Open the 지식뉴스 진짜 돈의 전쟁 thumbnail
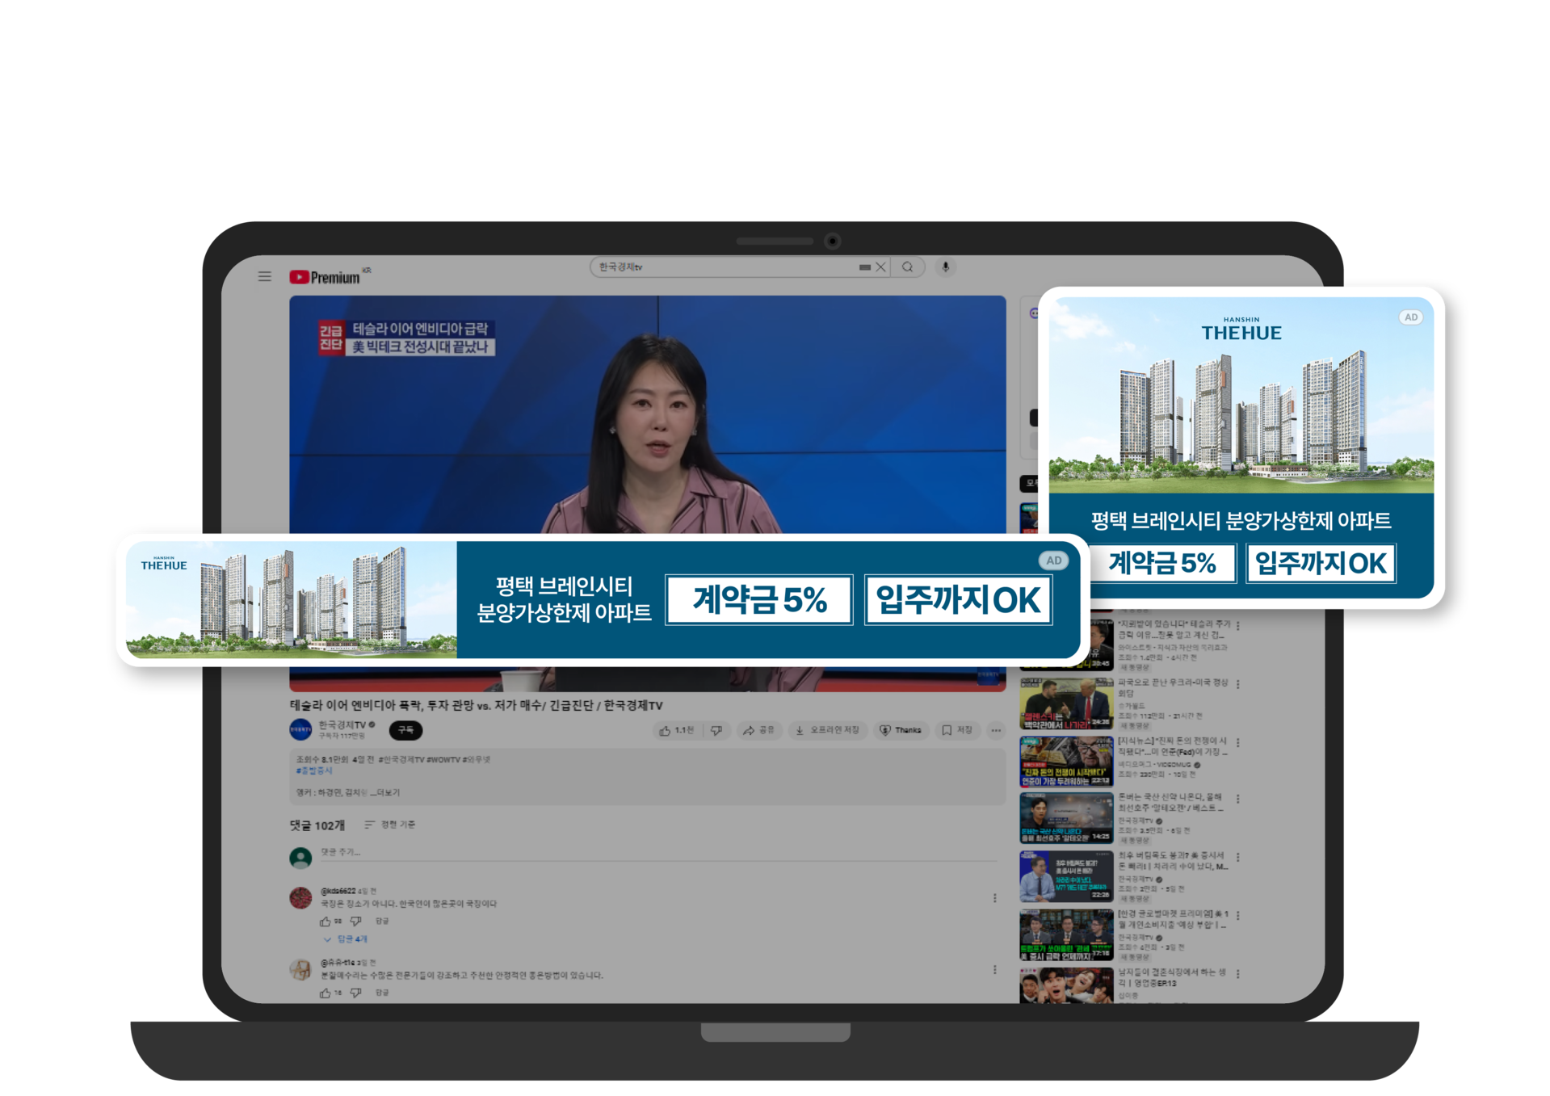 tap(1066, 761)
